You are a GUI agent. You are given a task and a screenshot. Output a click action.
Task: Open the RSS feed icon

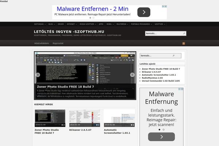click(184, 43)
